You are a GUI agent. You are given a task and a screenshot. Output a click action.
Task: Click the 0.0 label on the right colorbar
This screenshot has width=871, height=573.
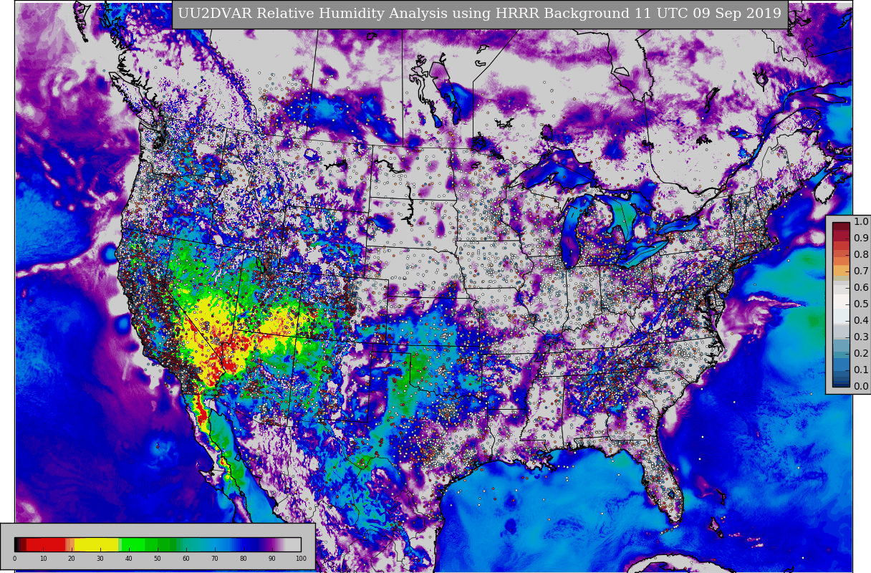pyautogui.click(x=861, y=387)
